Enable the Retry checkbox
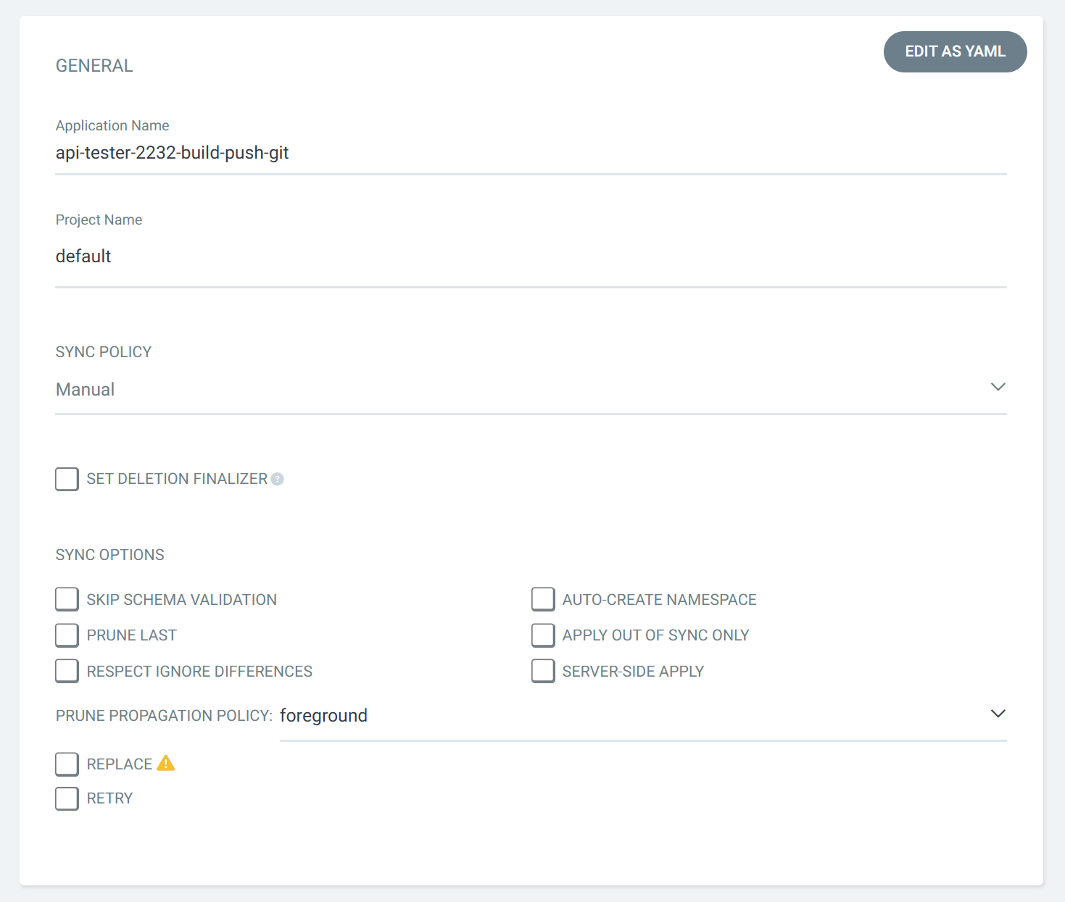1065x902 pixels. coord(67,798)
